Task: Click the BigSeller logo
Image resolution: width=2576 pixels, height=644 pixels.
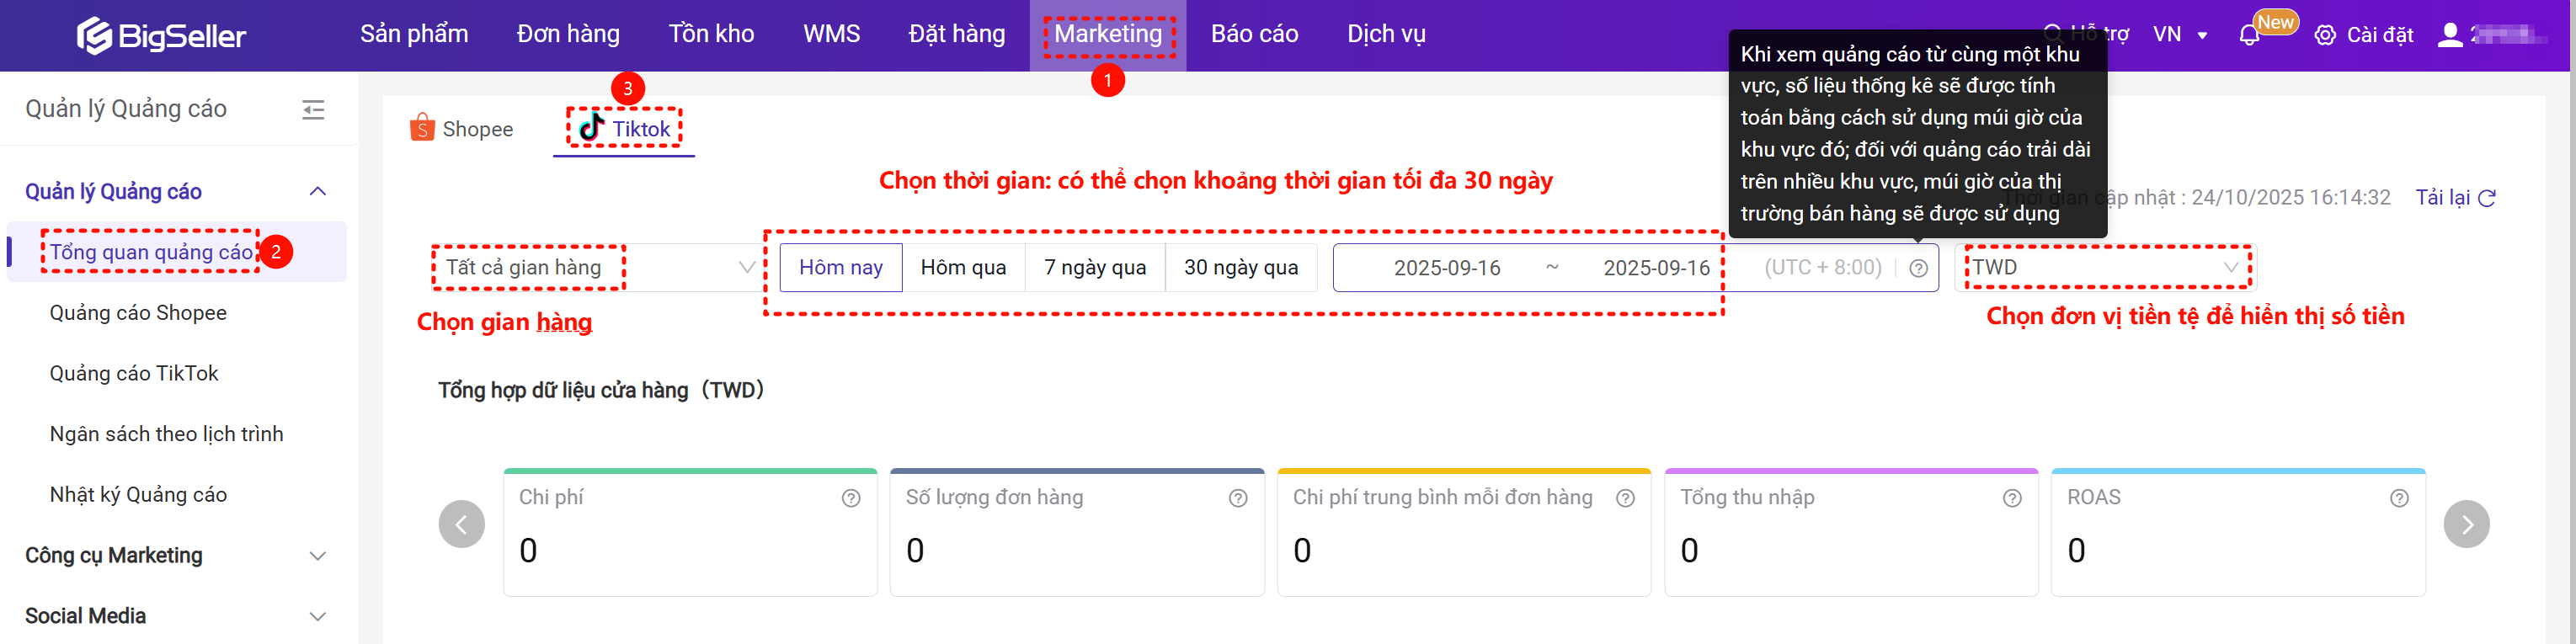Action: 161,36
